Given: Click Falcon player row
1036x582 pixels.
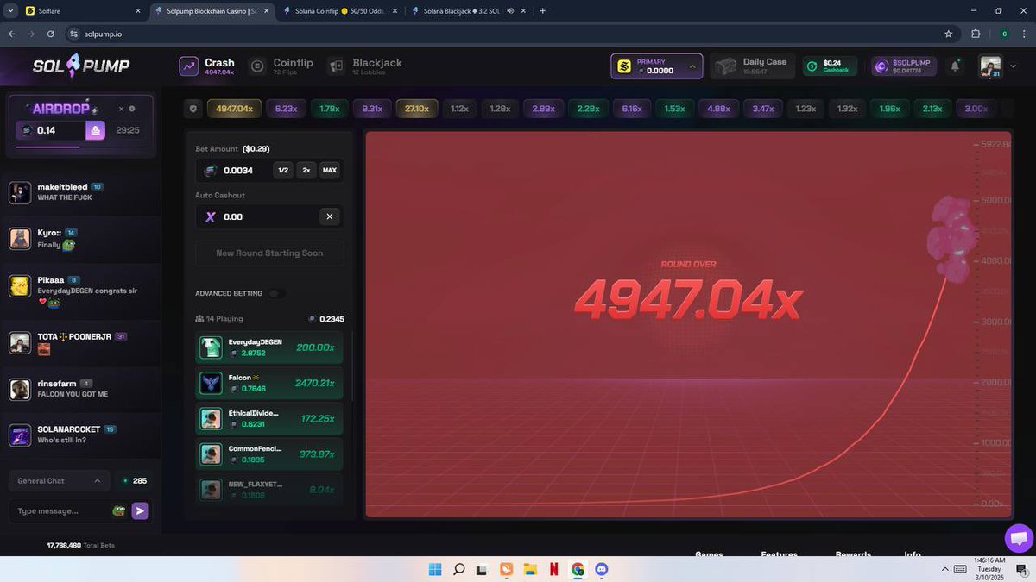Looking at the screenshot, I should coord(269,383).
